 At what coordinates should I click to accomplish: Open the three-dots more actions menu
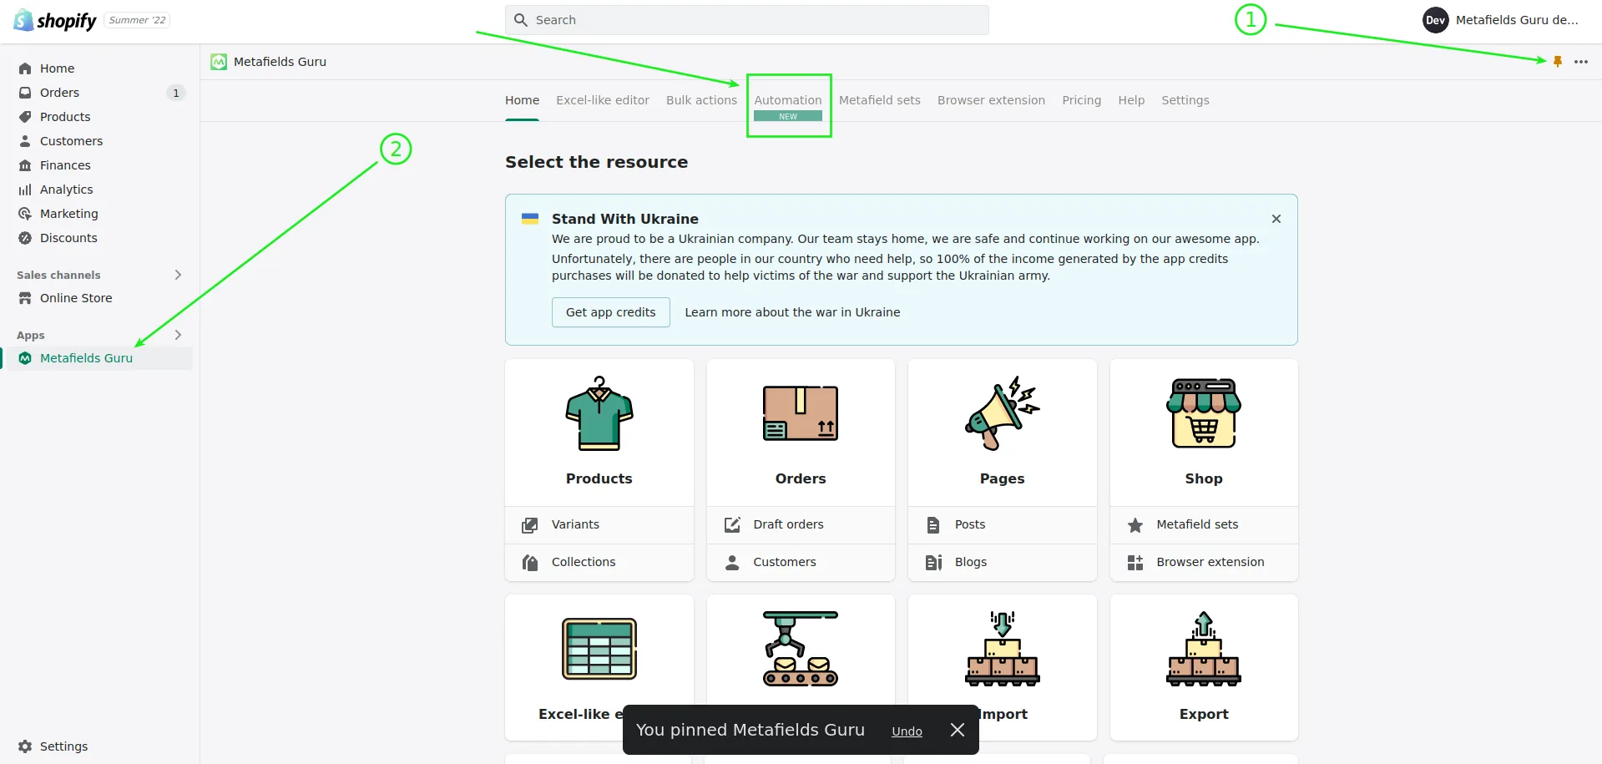click(1581, 62)
